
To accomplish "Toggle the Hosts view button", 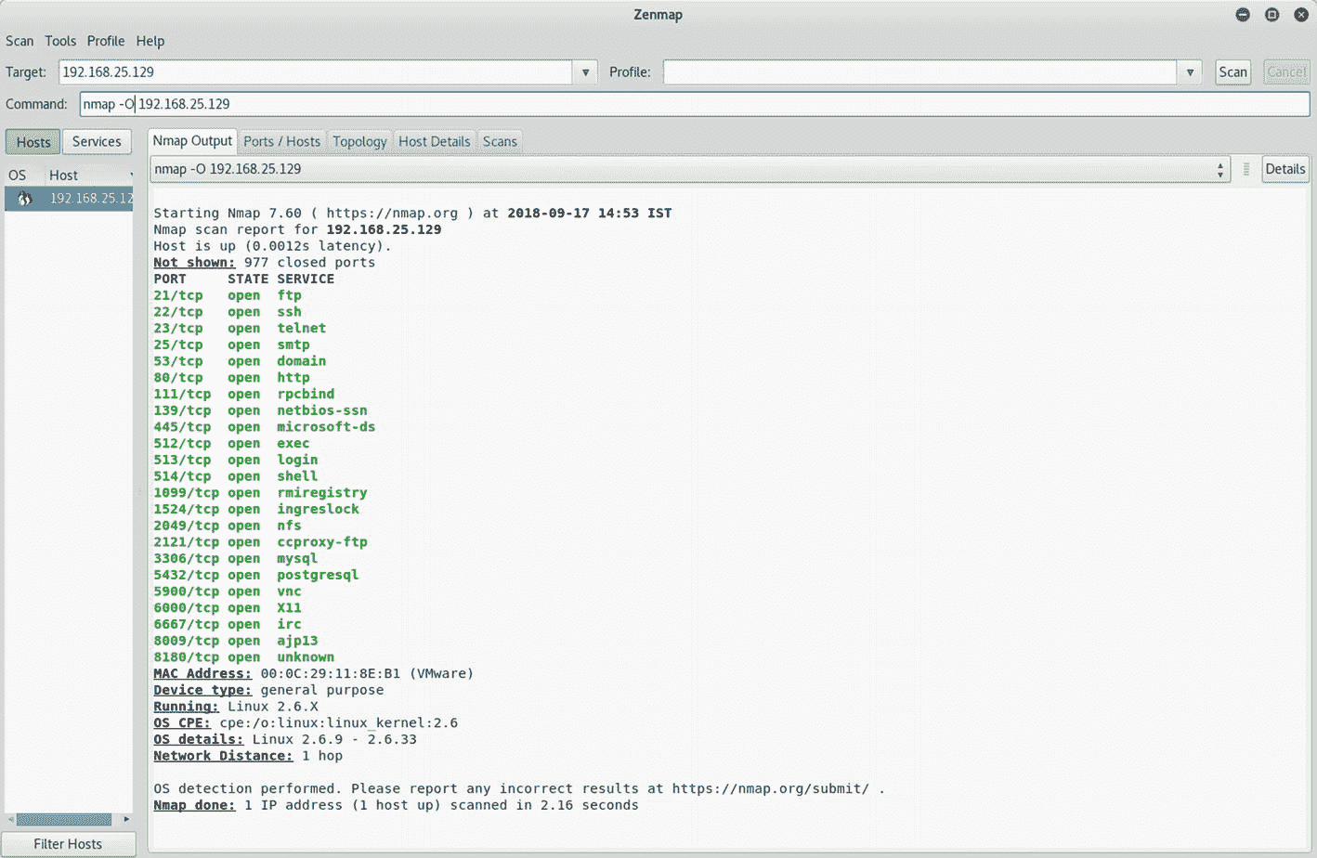I will (33, 142).
